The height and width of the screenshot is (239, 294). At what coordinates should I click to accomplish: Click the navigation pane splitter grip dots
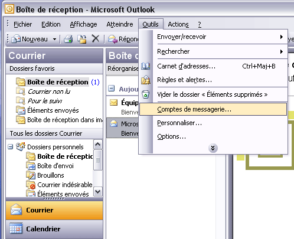click(x=54, y=198)
